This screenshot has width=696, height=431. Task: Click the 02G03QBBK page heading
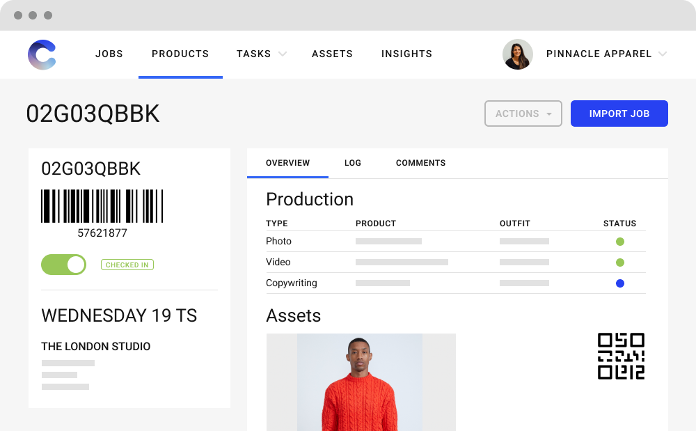tap(93, 113)
